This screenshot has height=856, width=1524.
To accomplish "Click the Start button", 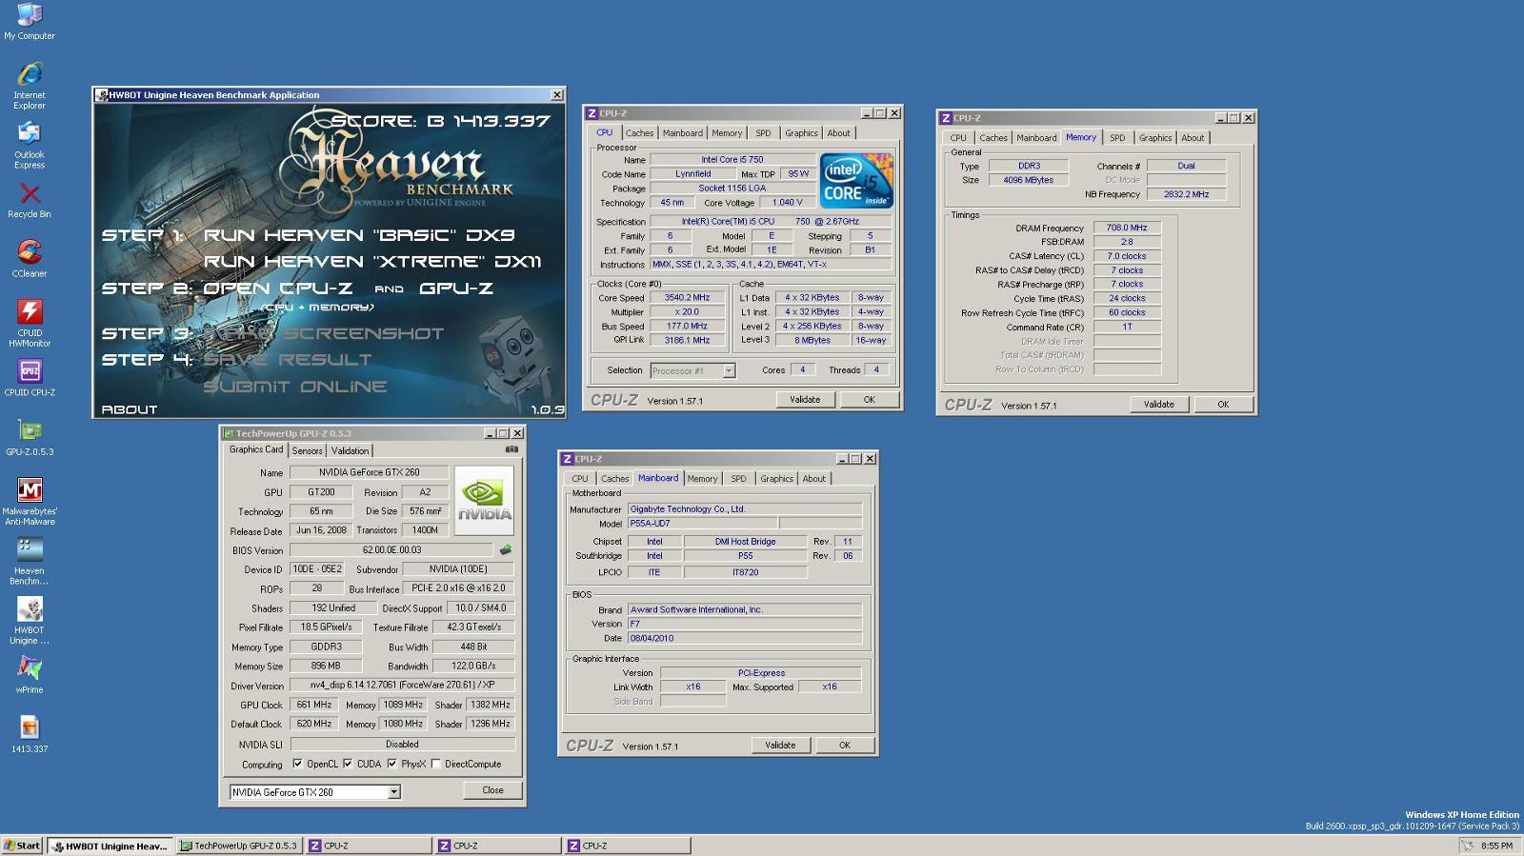I will [x=22, y=846].
